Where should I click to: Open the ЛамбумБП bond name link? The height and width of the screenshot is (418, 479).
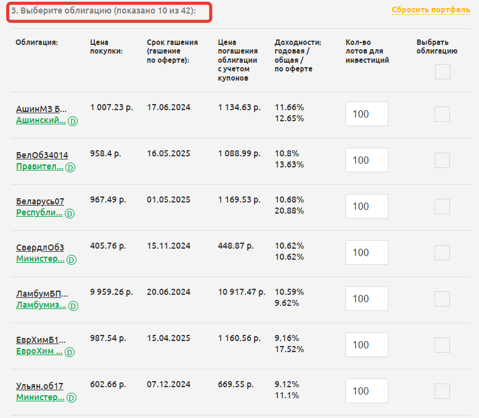click(x=42, y=294)
